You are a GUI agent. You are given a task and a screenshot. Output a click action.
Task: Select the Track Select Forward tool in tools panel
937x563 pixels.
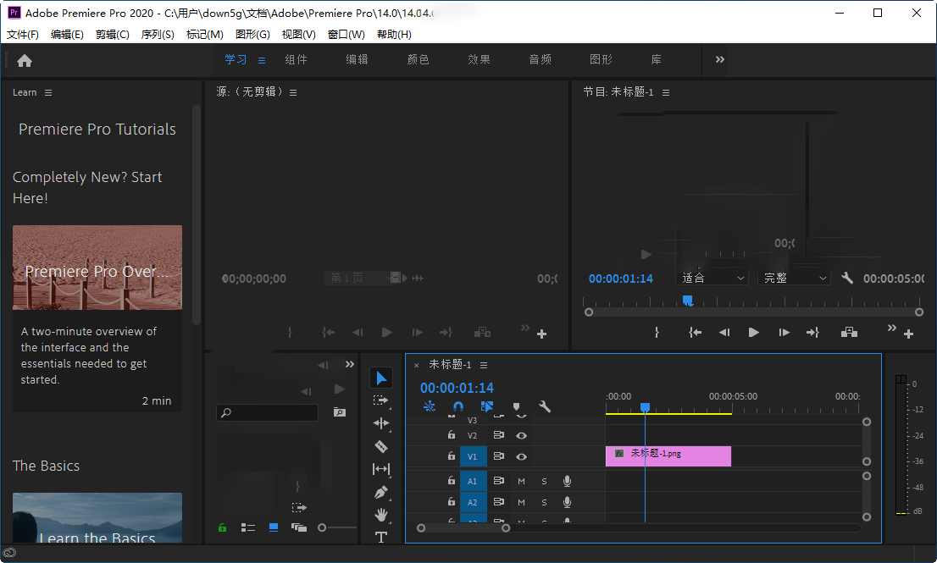click(380, 400)
